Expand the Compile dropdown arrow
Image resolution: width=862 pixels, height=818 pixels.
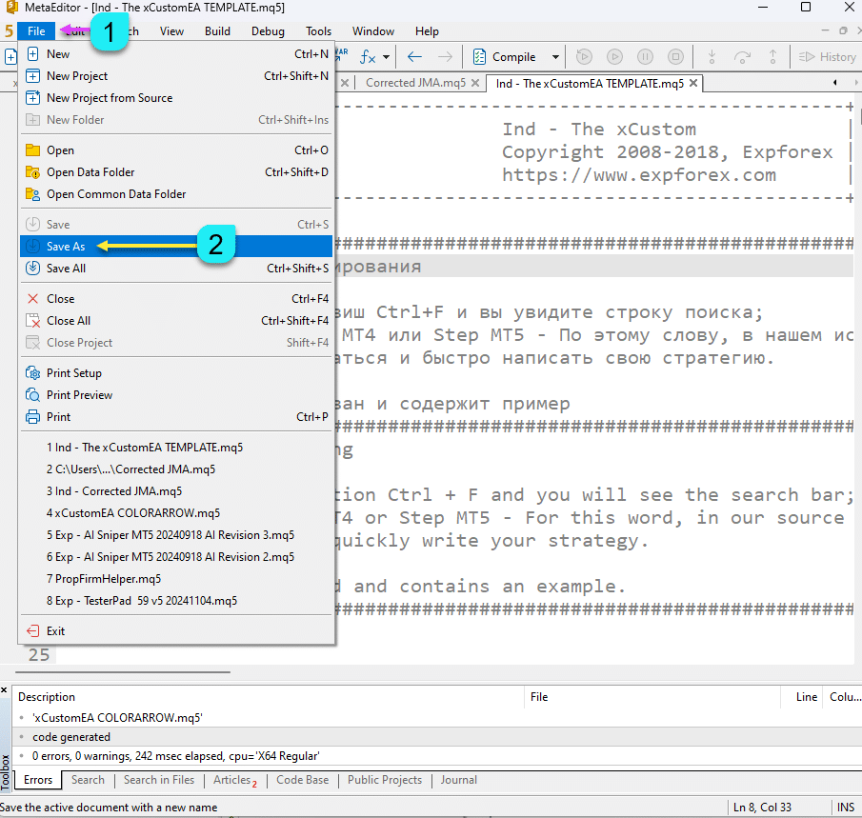(x=555, y=57)
